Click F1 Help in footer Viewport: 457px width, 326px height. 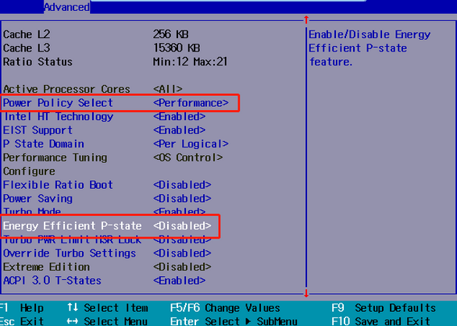click(22, 308)
